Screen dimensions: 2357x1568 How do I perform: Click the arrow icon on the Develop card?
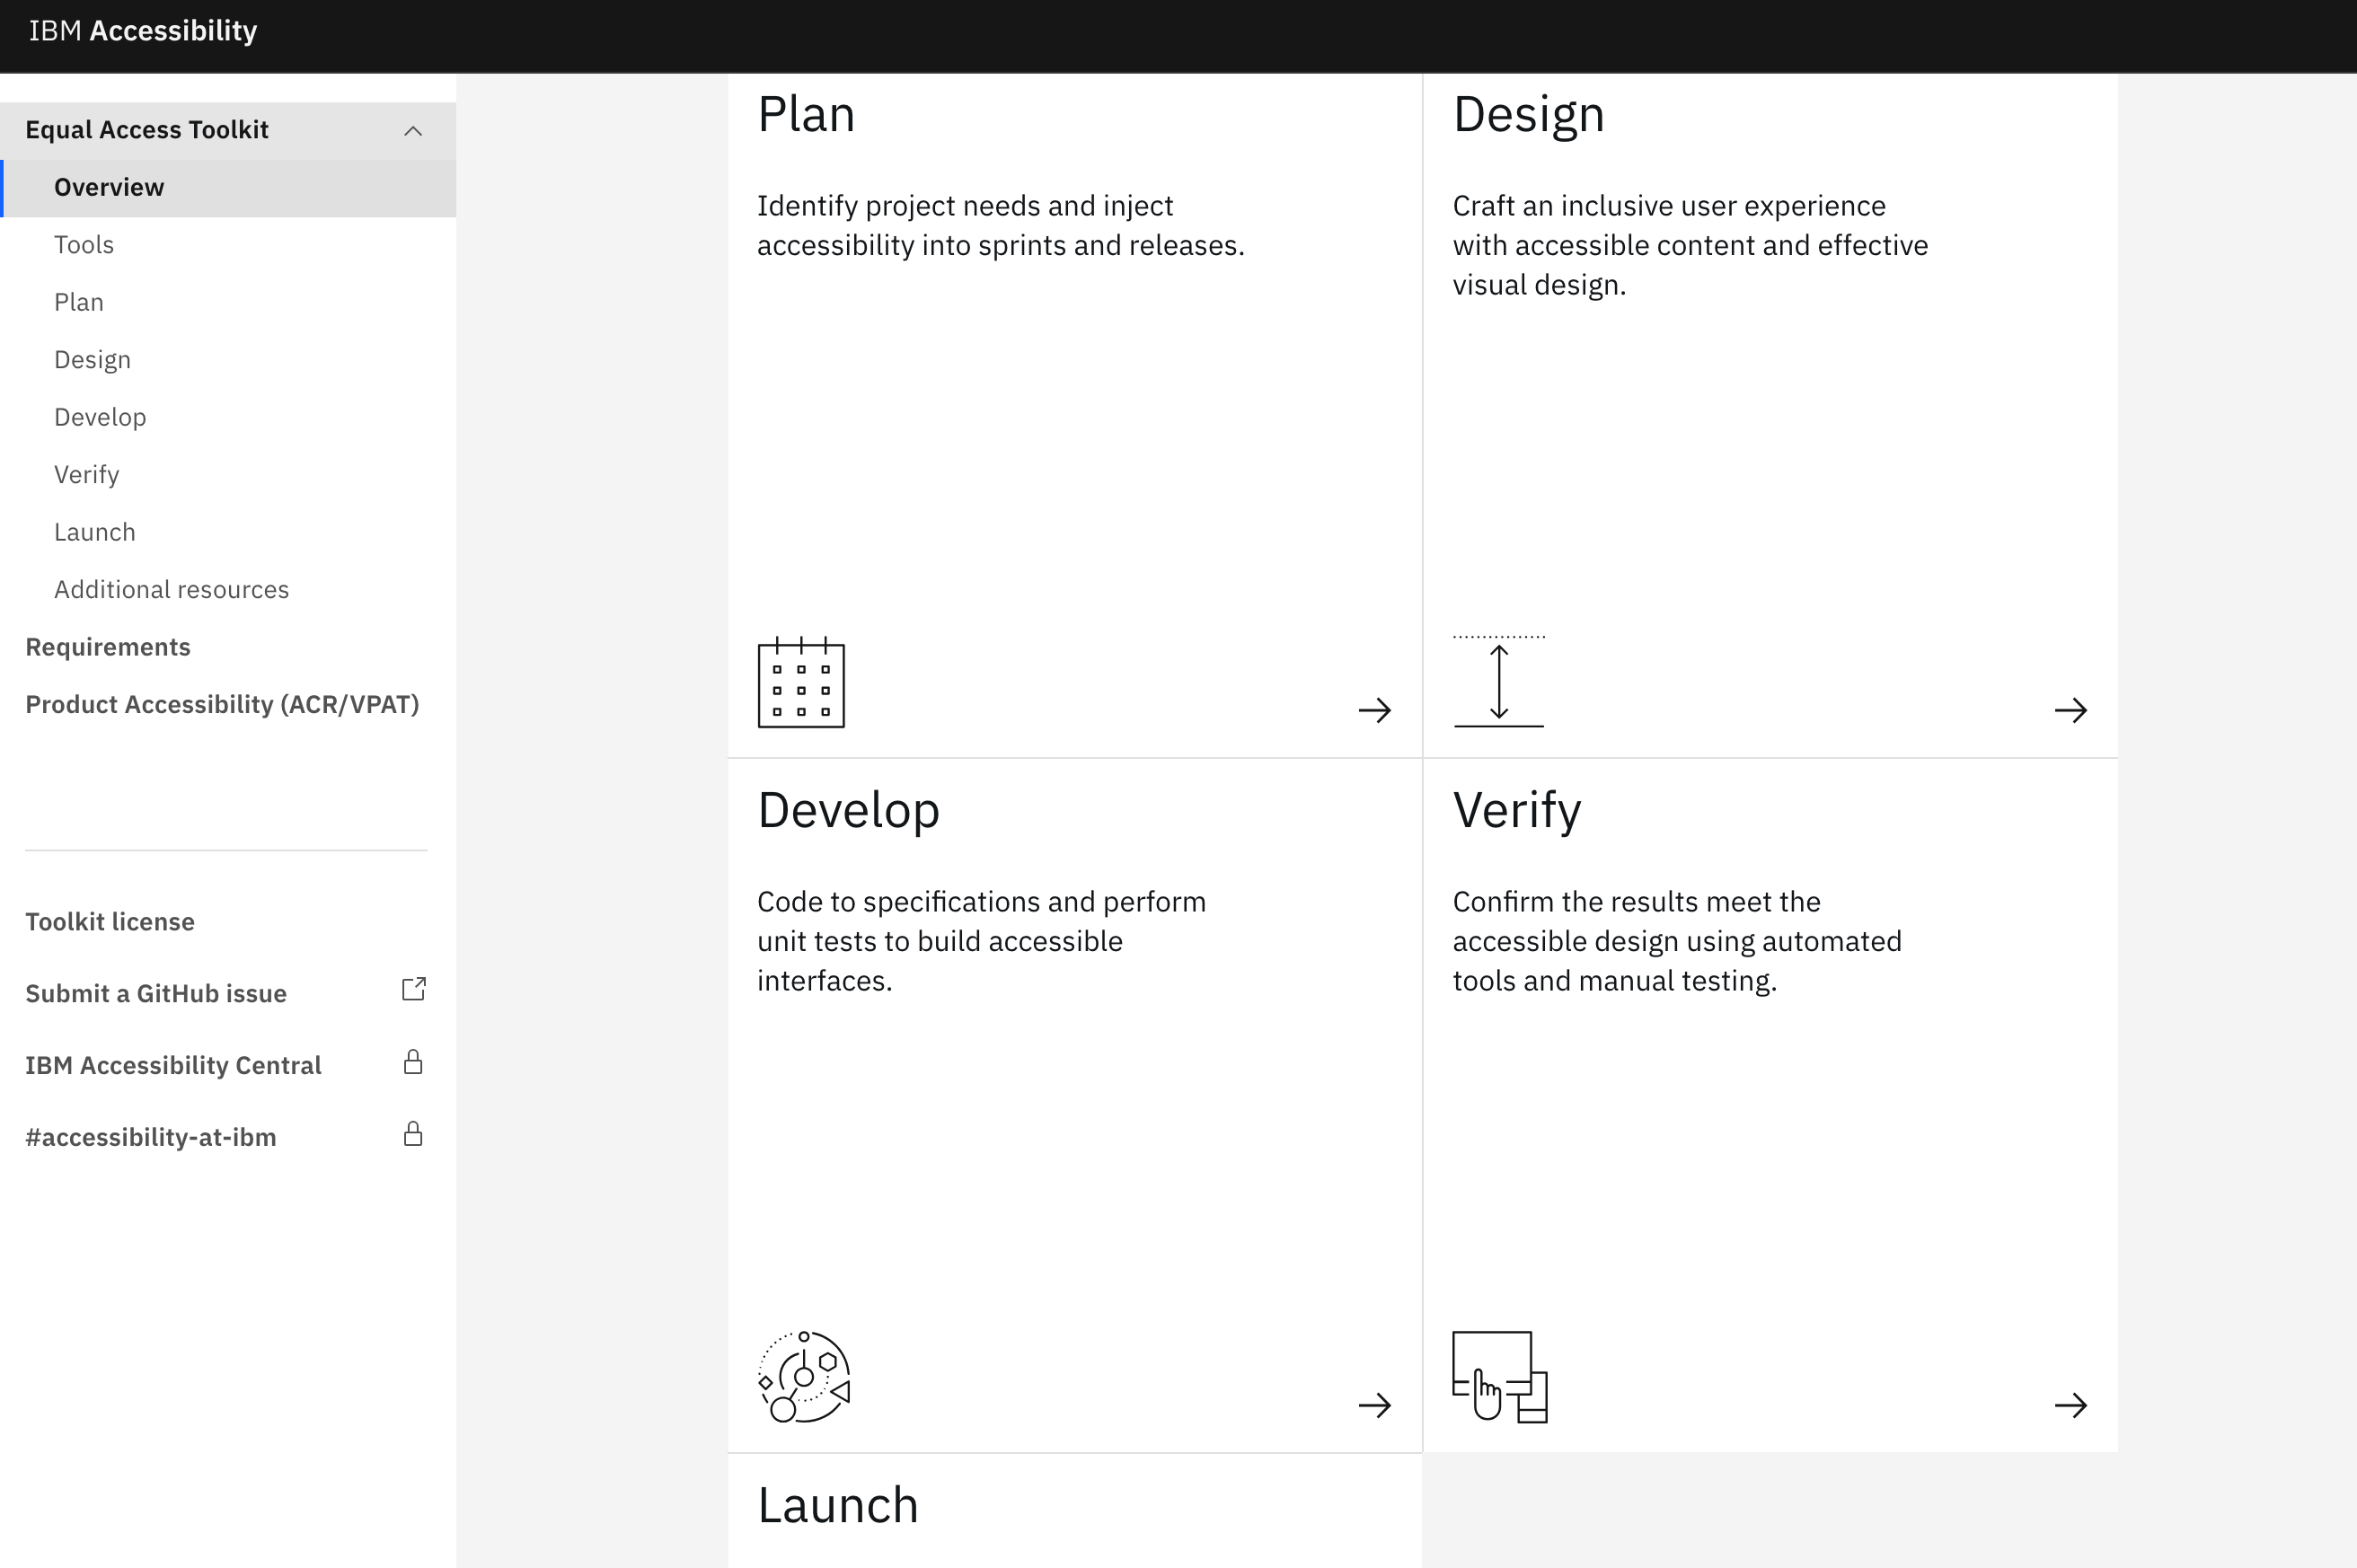tap(1375, 1405)
